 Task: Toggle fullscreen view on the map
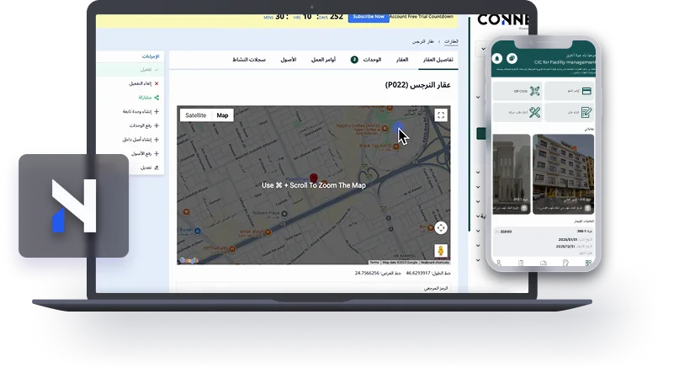pos(440,115)
